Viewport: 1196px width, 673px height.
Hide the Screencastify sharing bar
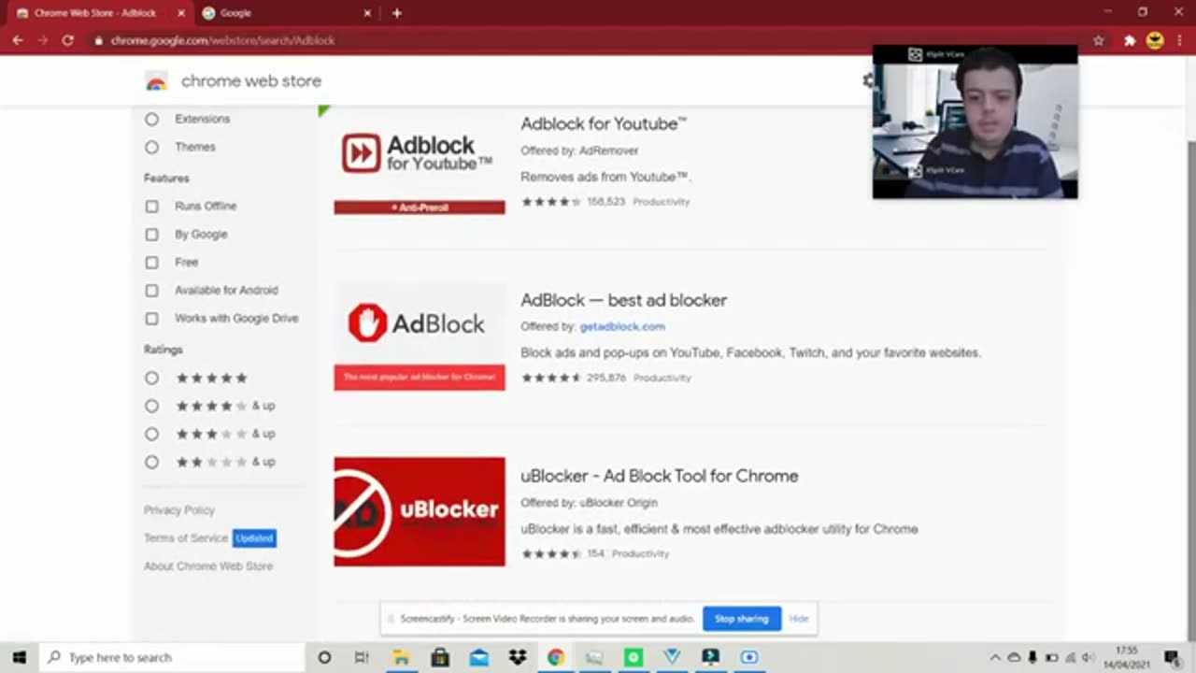pos(799,619)
